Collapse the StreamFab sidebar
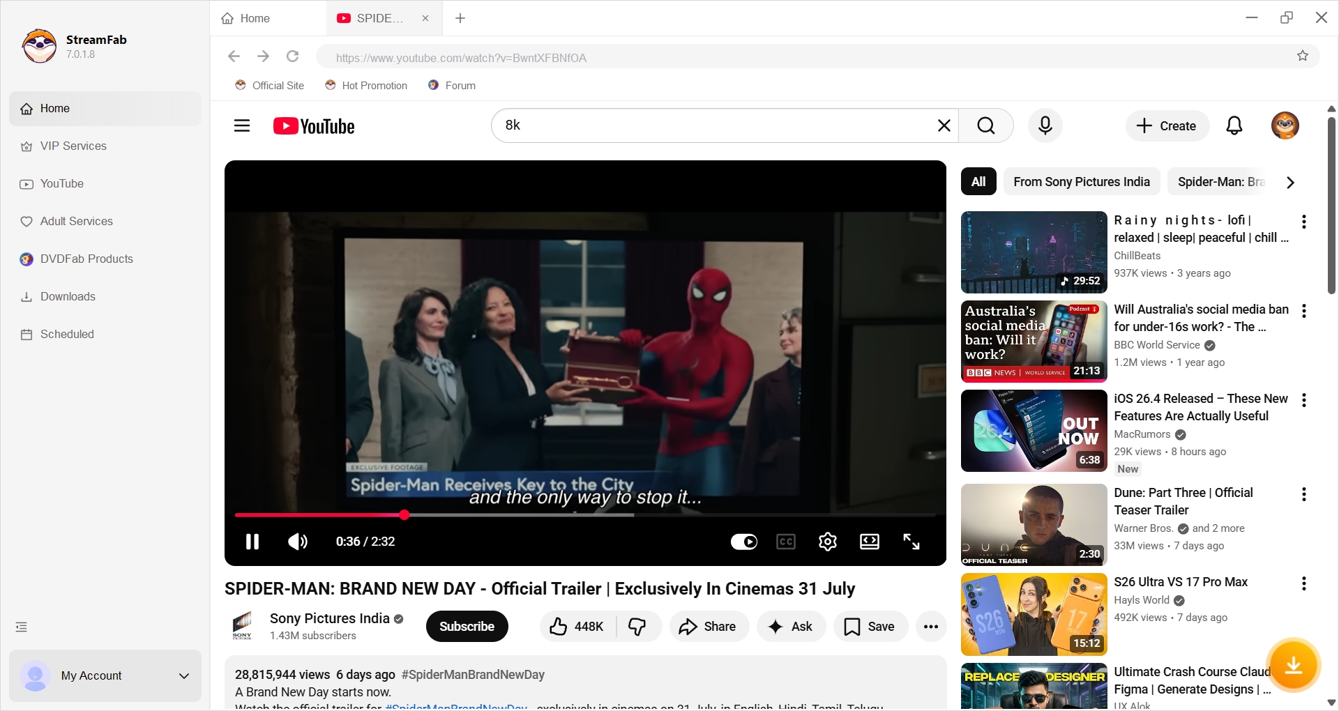Image resolution: width=1339 pixels, height=711 pixels. click(x=21, y=627)
